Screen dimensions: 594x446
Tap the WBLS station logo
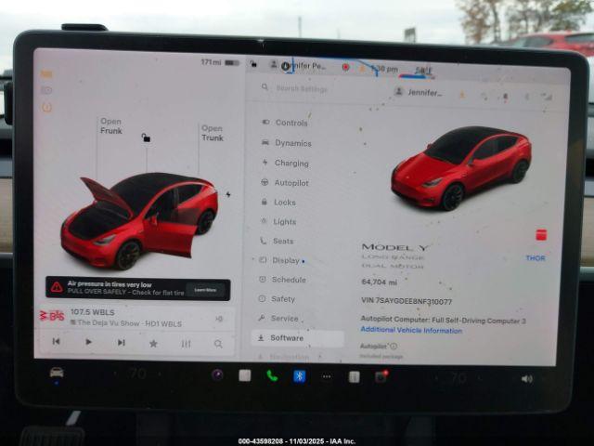pyautogui.click(x=52, y=315)
